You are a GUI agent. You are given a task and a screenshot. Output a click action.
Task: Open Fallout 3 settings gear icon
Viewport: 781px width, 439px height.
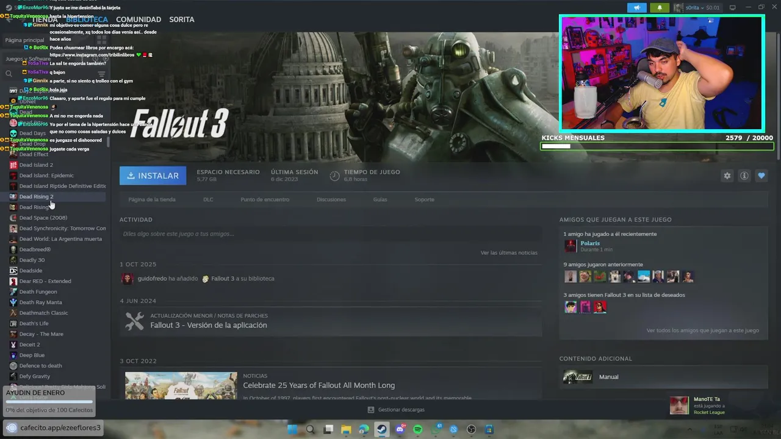pos(727,176)
